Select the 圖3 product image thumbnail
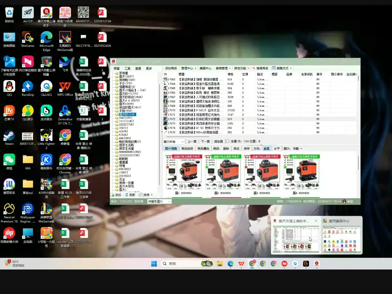392x294 pixels. tap(262, 172)
